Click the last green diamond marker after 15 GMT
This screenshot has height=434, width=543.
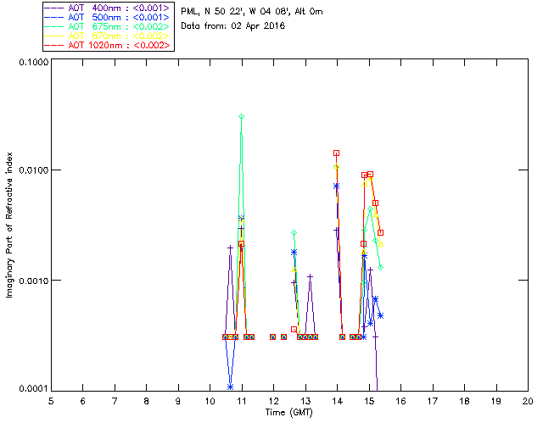tap(381, 268)
